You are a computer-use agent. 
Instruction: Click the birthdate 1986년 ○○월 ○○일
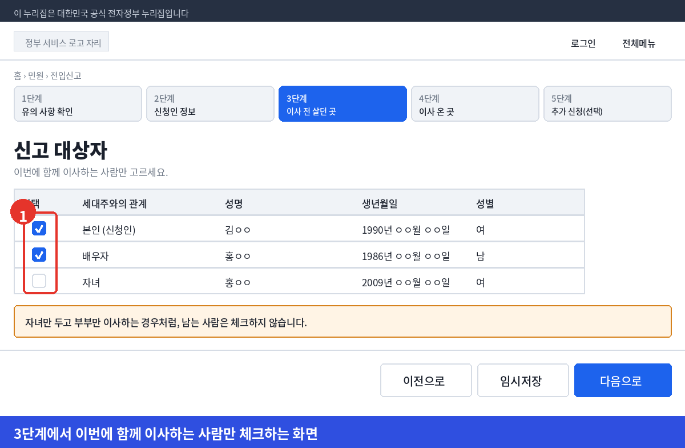[406, 257]
